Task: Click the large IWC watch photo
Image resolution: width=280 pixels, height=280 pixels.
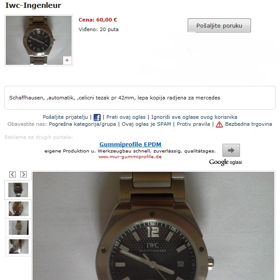Action: 153,226
